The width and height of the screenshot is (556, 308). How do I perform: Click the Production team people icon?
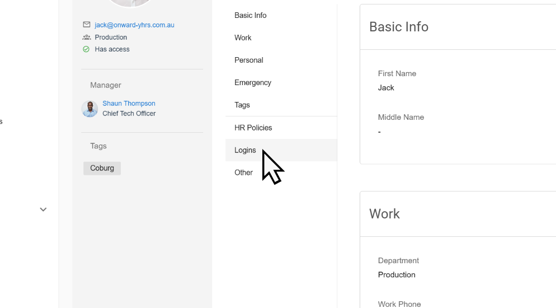pyautogui.click(x=87, y=38)
